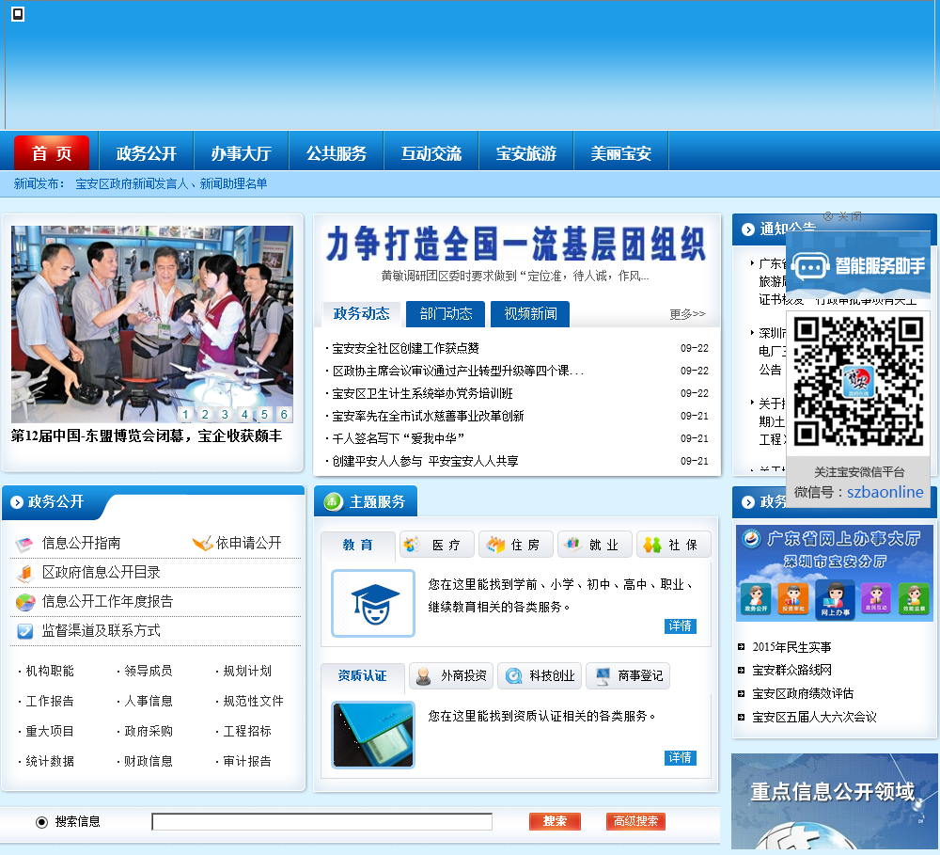Click the 投资审批 orange icon in banner
Viewport: 940px width, 855px height.
[x=793, y=598]
